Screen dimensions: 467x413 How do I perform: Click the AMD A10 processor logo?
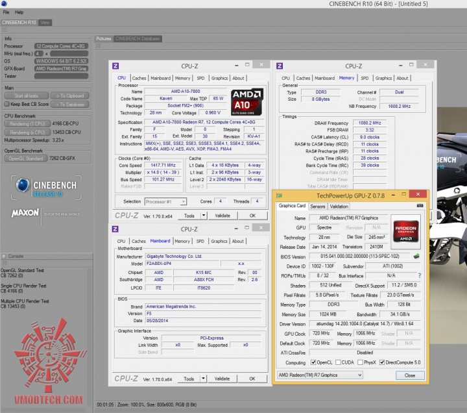coord(247,102)
